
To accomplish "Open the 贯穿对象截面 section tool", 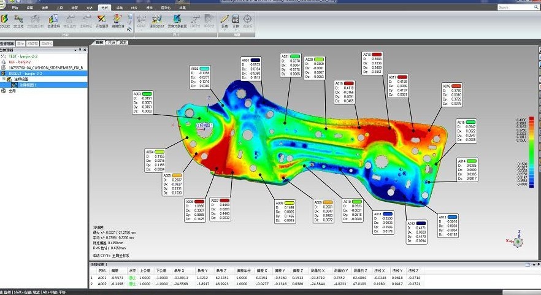I will 177,20.
